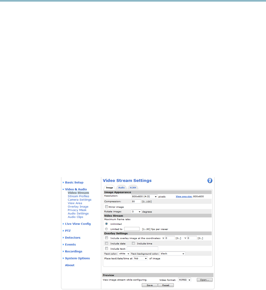Image resolution: width=266 pixels, height=290 pixels.
Task: Enable the Include text checkbox
Action: (107, 249)
